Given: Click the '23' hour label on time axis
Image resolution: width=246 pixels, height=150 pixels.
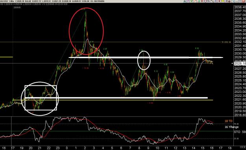Looking at the screenshot, I should tap(58, 148).
